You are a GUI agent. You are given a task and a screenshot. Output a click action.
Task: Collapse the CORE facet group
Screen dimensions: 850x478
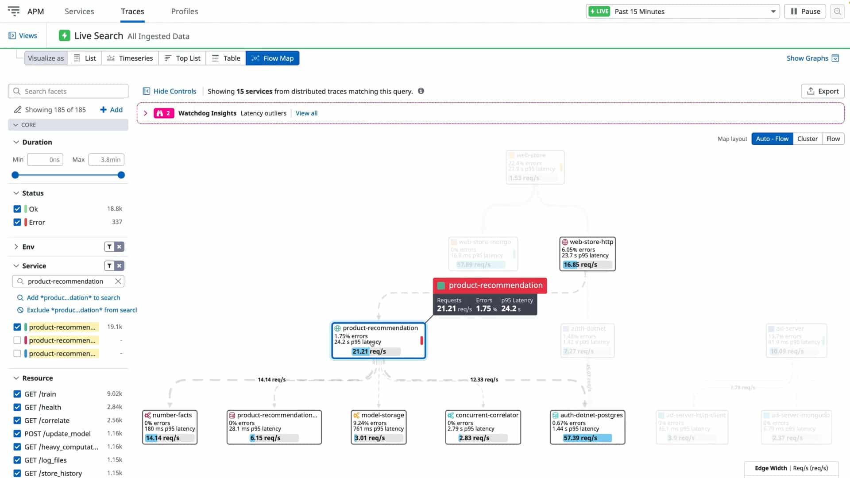pos(68,125)
